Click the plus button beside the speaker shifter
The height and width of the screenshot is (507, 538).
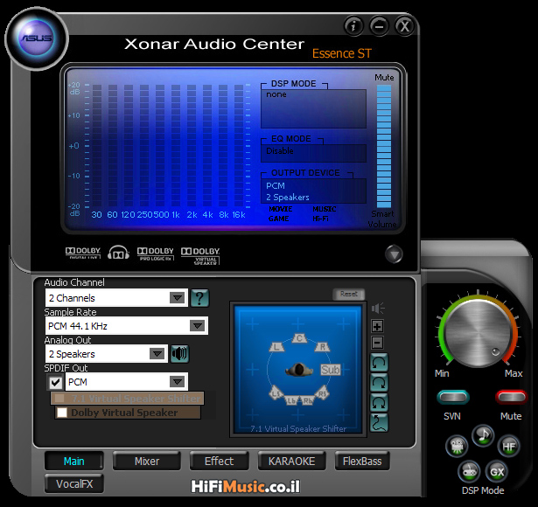pos(377,326)
